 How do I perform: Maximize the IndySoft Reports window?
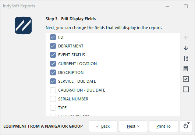coord(186,6)
